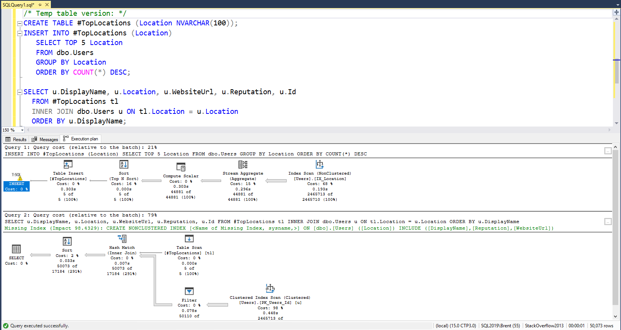Click the execution plan scrollbar down arrow
The image size is (621, 330).
point(616,317)
